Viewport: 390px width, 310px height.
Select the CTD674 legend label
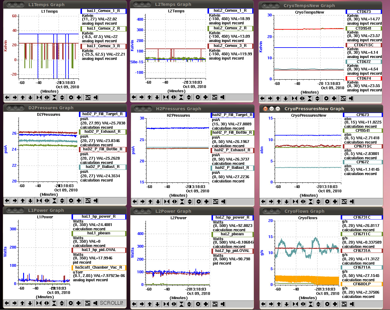[x=364, y=78]
